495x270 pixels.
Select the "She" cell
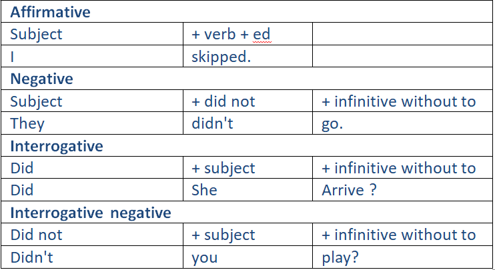point(204,190)
